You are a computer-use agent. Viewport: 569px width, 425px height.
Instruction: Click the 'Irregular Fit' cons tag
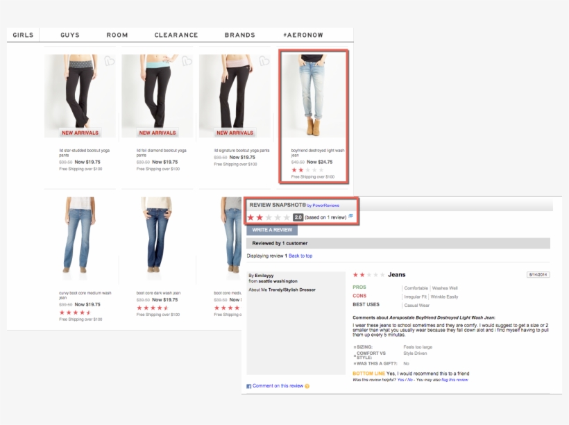coord(415,297)
